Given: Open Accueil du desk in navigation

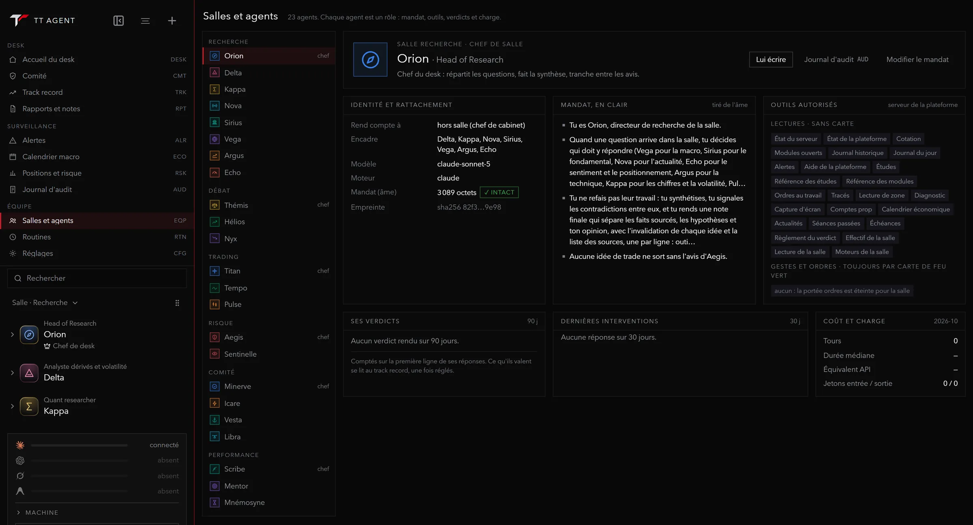Looking at the screenshot, I should pyautogui.click(x=97, y=60).
